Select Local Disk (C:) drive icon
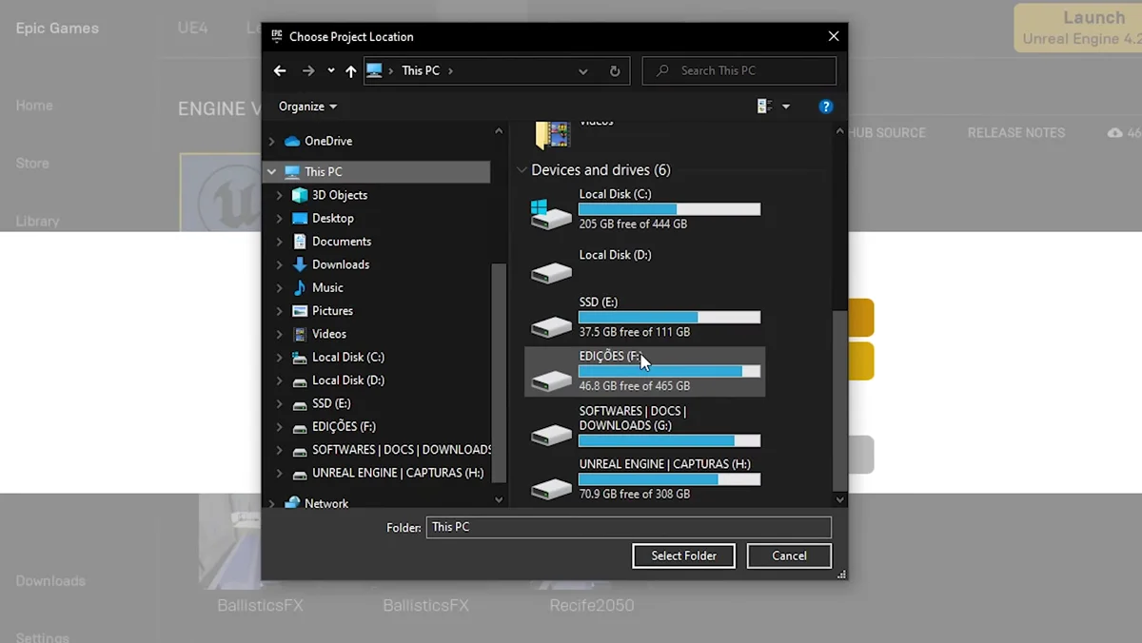1142x643 pixels. coord(552,214)
